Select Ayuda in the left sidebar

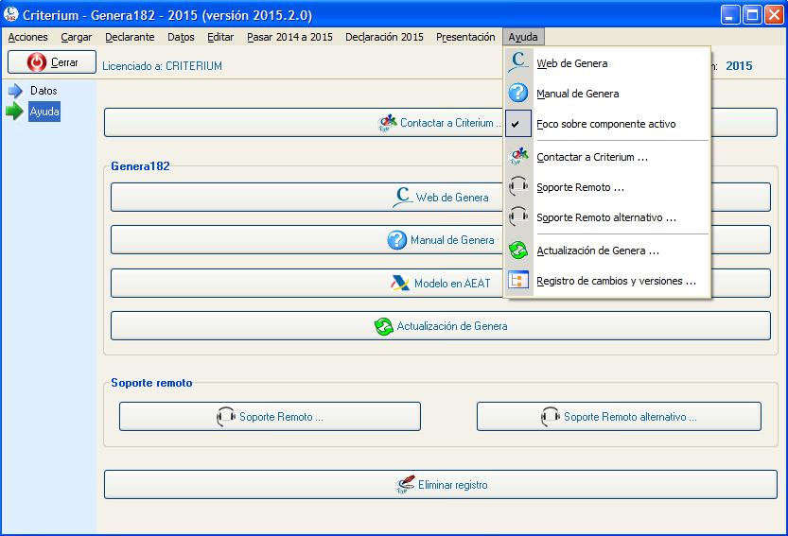pyautogui.click(x=44, y=112)
